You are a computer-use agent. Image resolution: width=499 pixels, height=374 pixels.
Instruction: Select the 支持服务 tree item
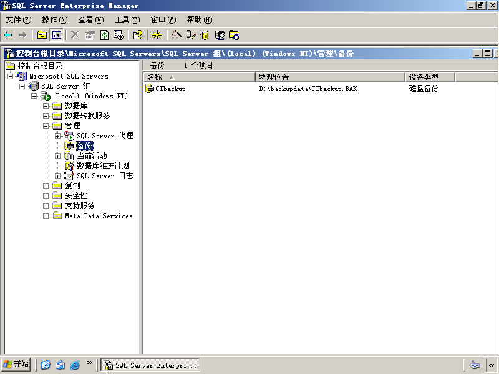pyautogui.click(x=80, y=206)
